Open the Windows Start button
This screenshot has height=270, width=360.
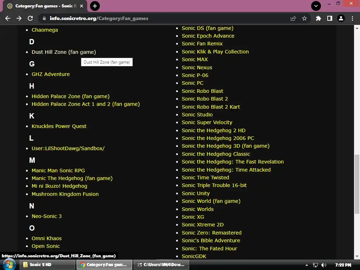[x=9, y=265]
